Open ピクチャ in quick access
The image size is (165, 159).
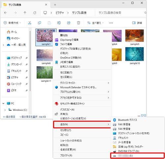pos(13,78)
